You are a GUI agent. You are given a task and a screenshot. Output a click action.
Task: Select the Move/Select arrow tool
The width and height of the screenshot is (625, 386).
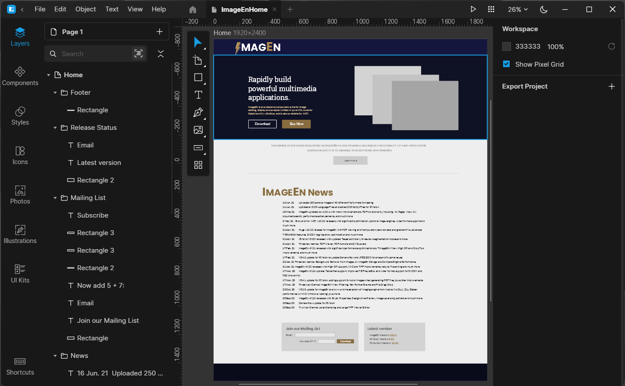pos(198,43)
